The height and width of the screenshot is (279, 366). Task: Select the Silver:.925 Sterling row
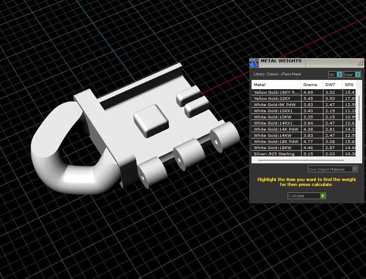pos(303,154)
